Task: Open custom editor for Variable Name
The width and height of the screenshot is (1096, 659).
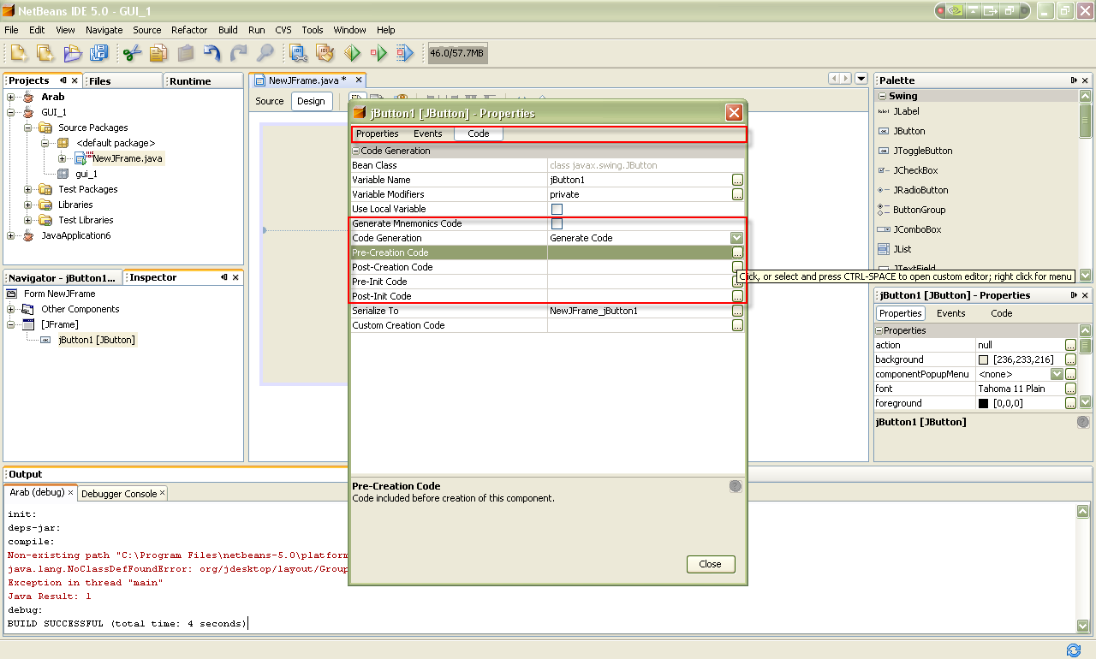Action: tap(737, 180)
